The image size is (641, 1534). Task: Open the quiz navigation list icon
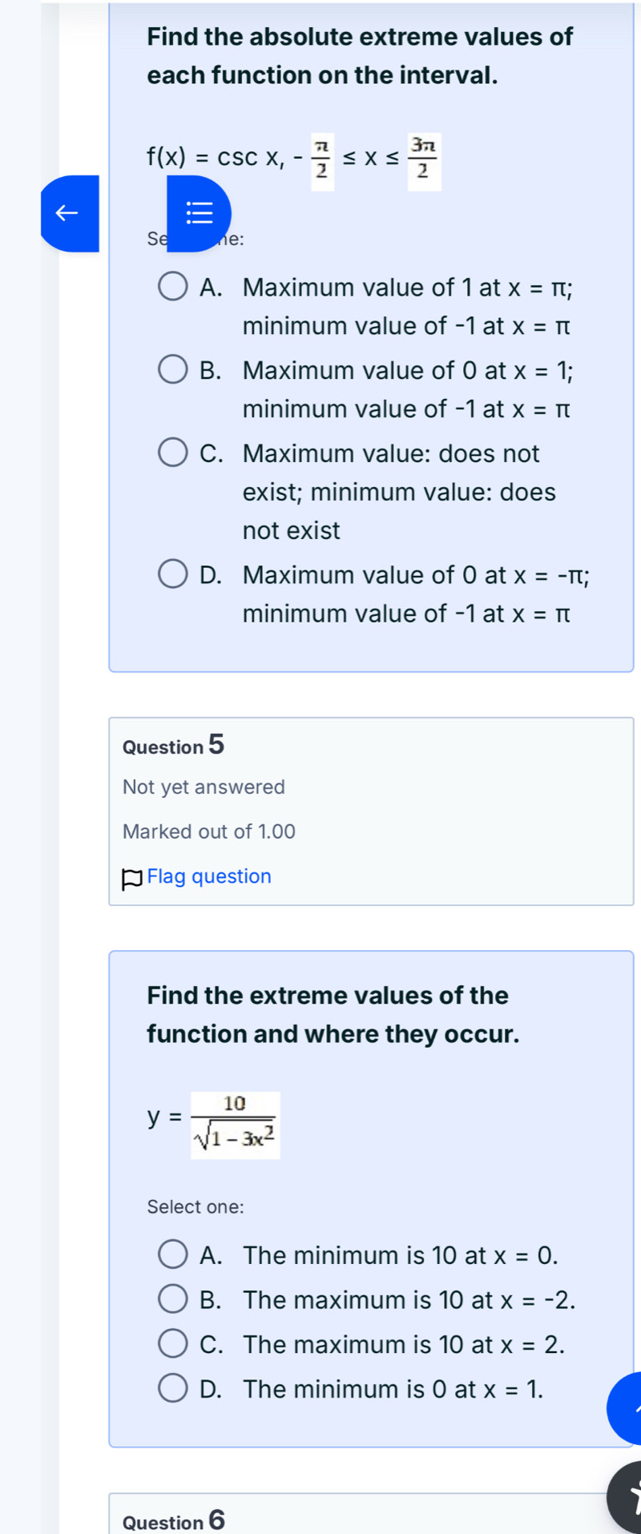199,212
